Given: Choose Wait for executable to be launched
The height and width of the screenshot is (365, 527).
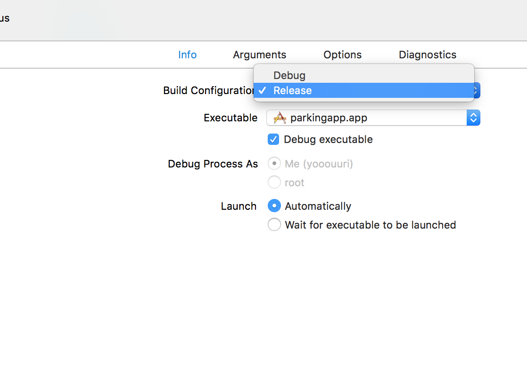Looking at the screenshot, I should tap(274, 224).
